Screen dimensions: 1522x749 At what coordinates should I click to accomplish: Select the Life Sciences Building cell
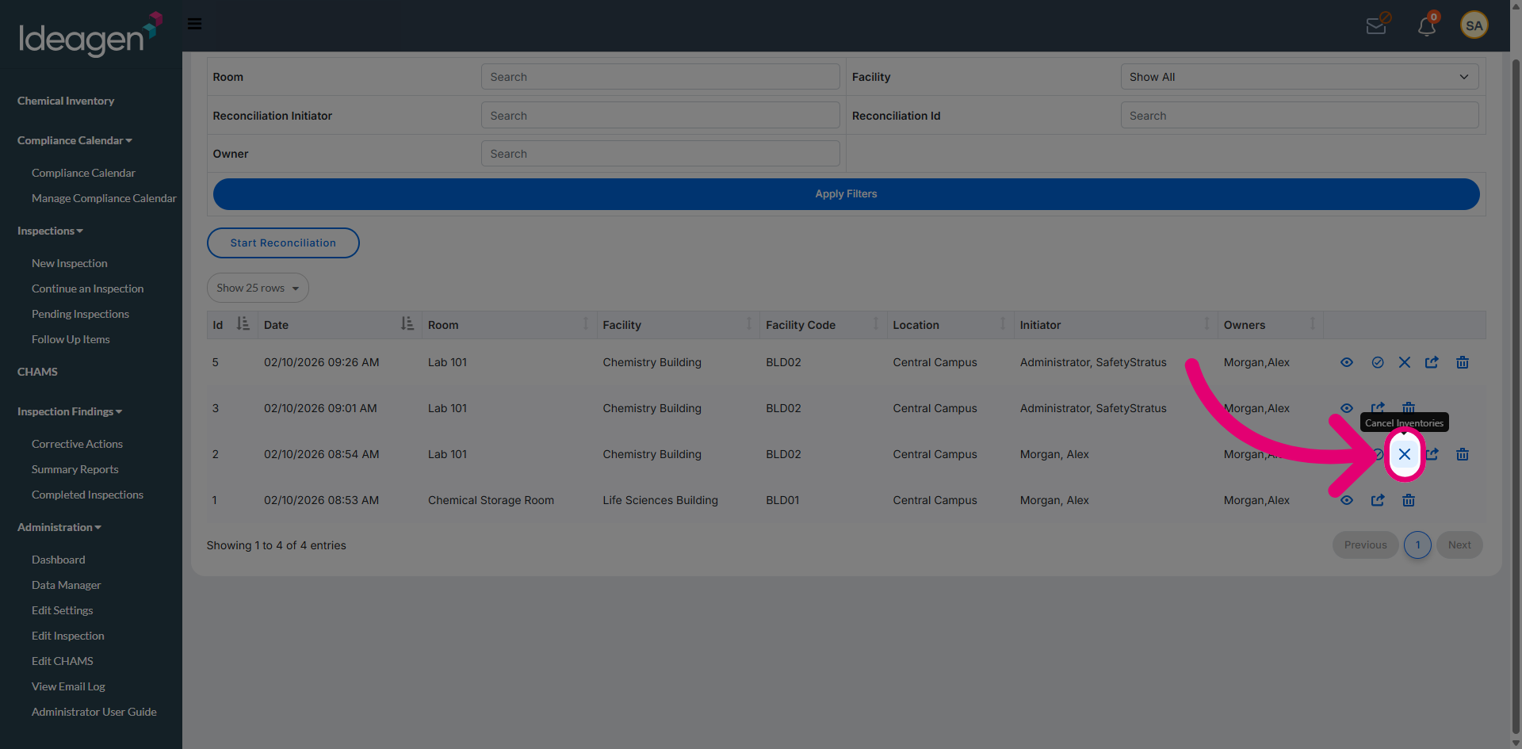(x=660, y=500)
